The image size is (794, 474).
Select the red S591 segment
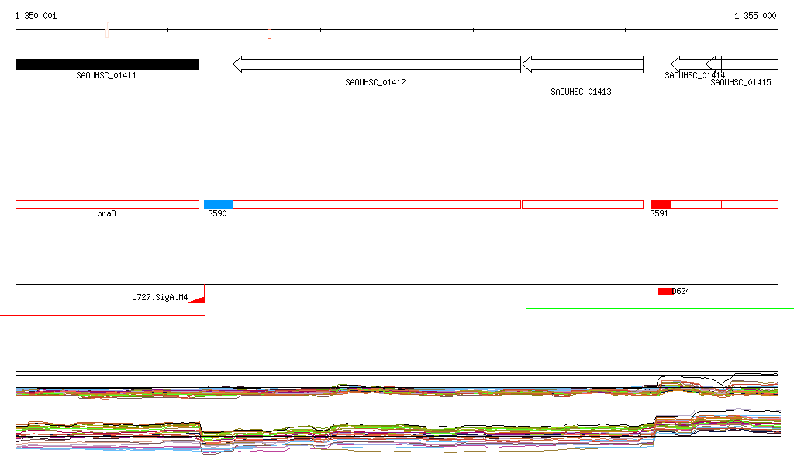pos(661,205)
